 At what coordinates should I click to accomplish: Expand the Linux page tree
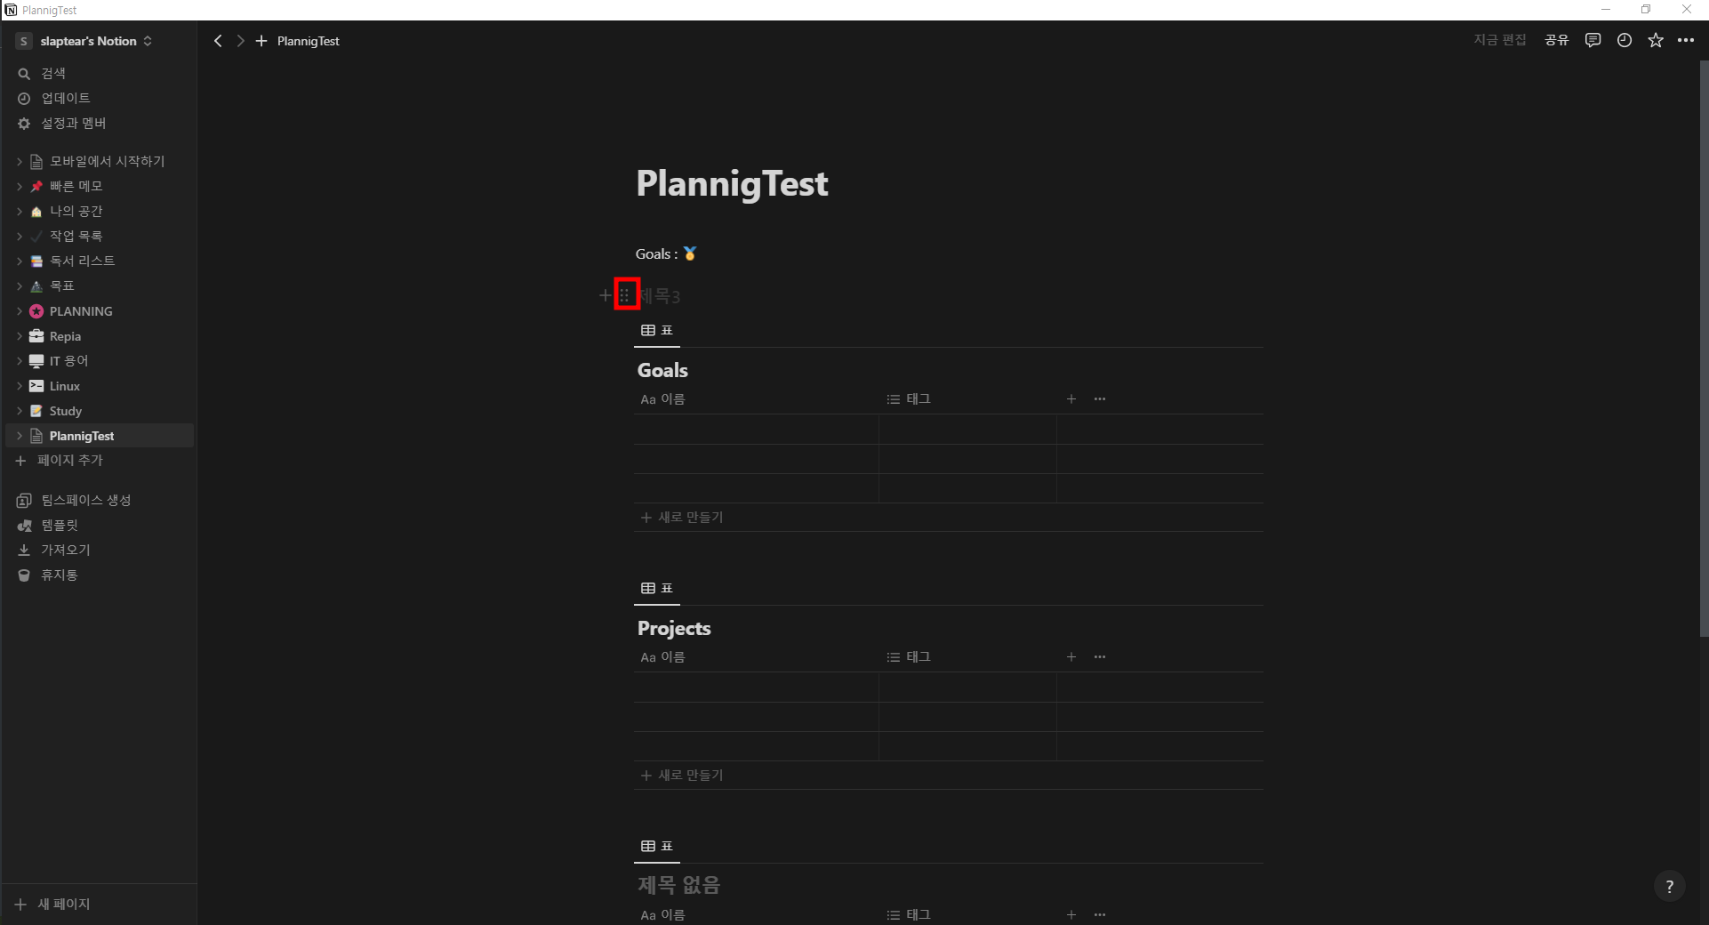point(20,386)
